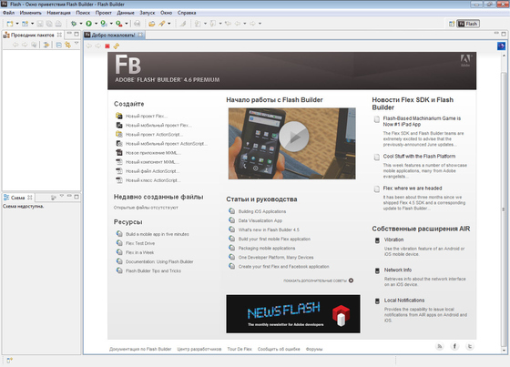Open the dropdown arrow next to Export Release
Viewport: 510px width, 367px height.
[127, 24]
